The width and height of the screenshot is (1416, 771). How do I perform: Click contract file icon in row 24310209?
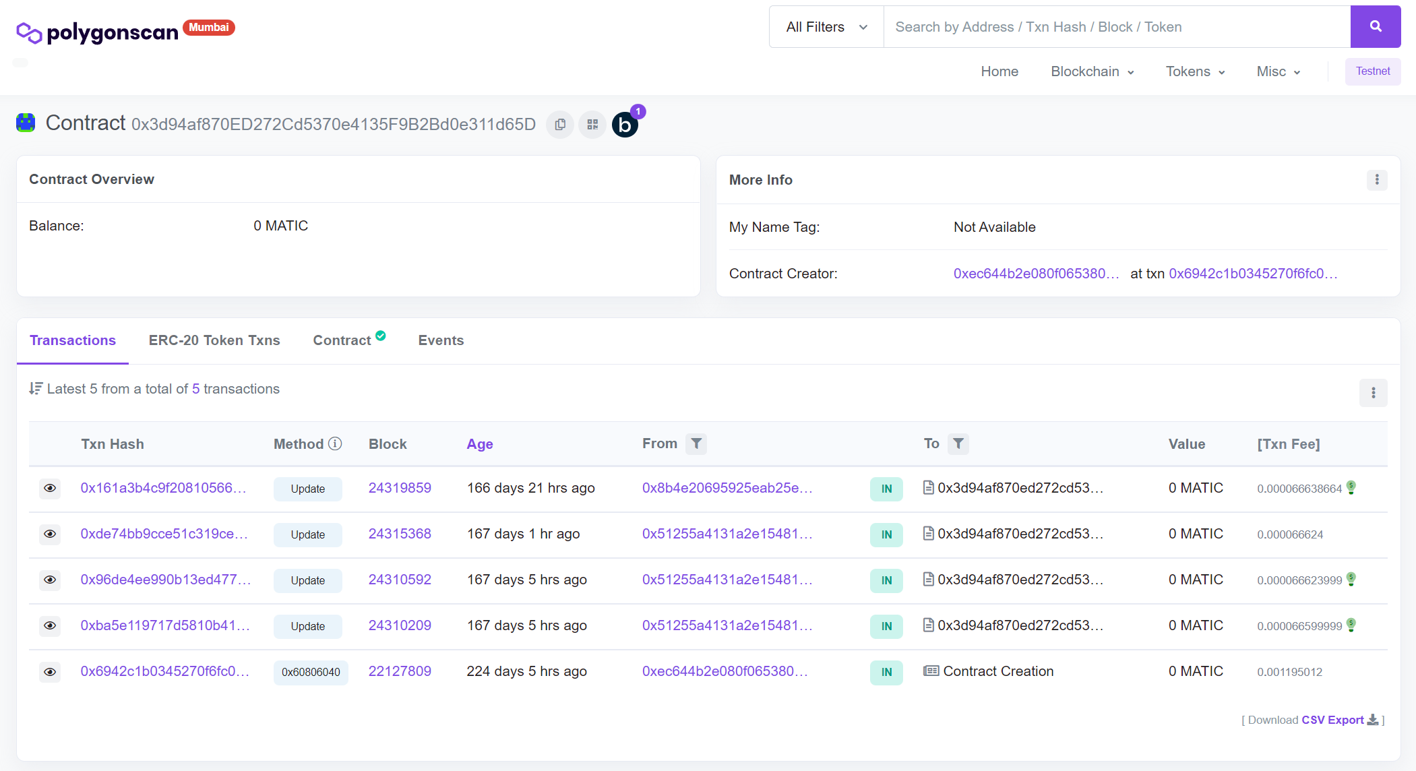point(929,625)
